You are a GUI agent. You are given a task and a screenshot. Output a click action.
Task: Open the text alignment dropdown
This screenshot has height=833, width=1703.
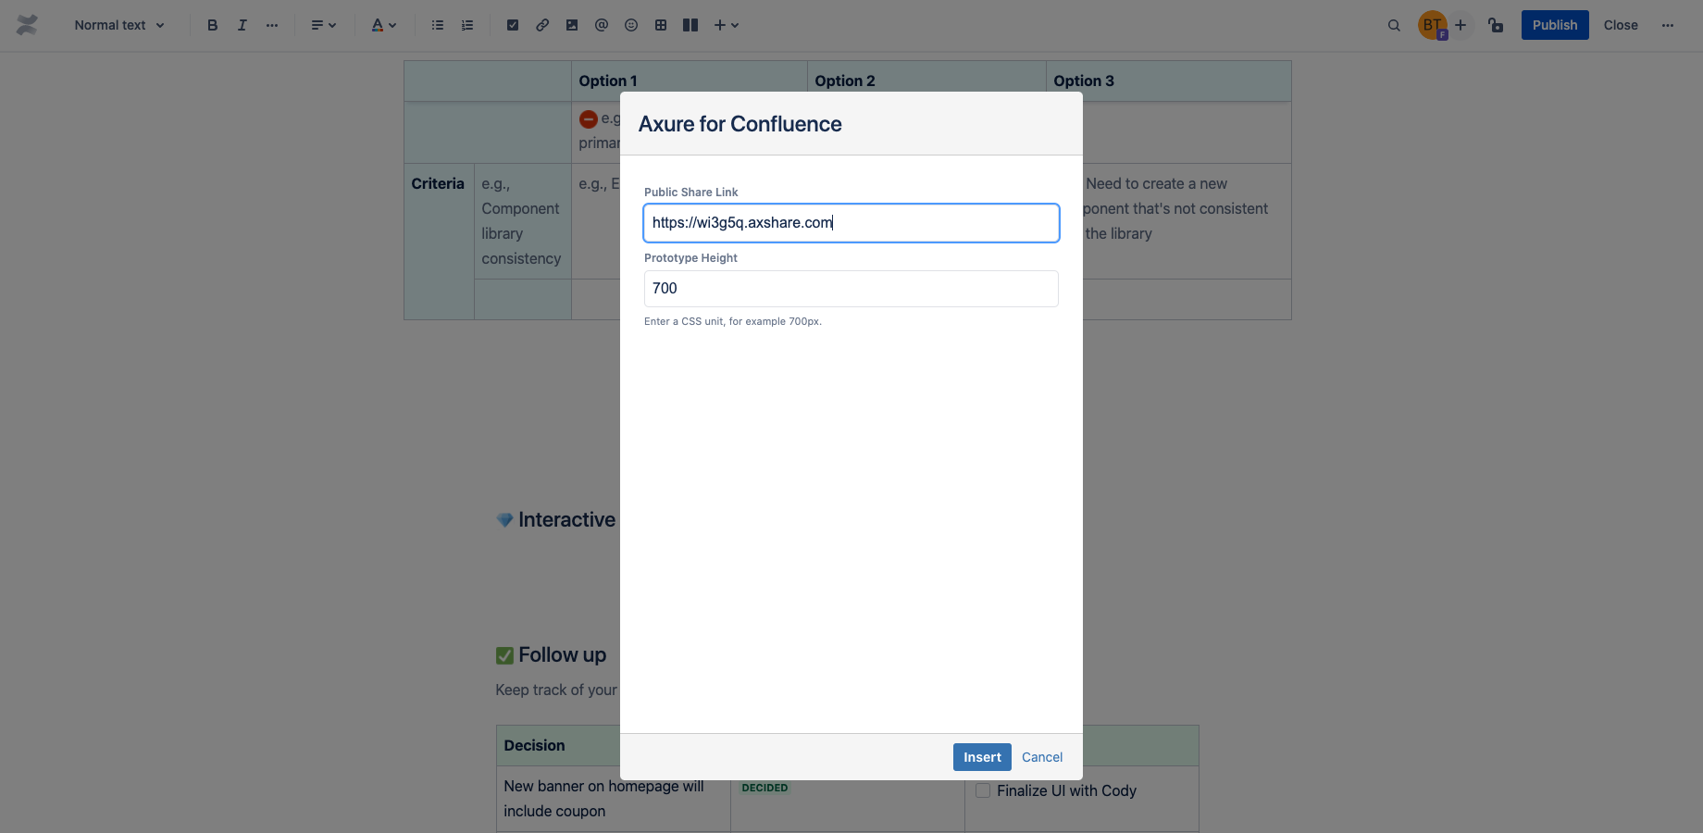tap(323, 25)
